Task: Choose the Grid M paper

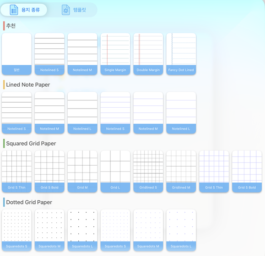Action: (82, 172)
